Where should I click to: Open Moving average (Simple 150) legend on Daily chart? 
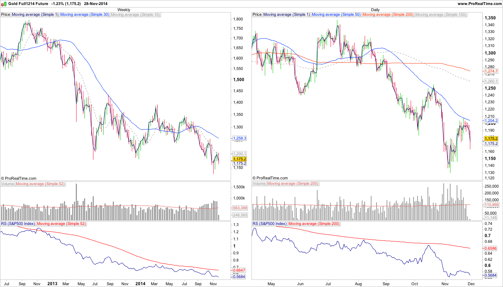point(441,15)
